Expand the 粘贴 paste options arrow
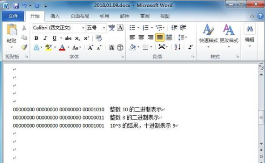This screenshot has width=265, height=163. (x=12, y=47)
